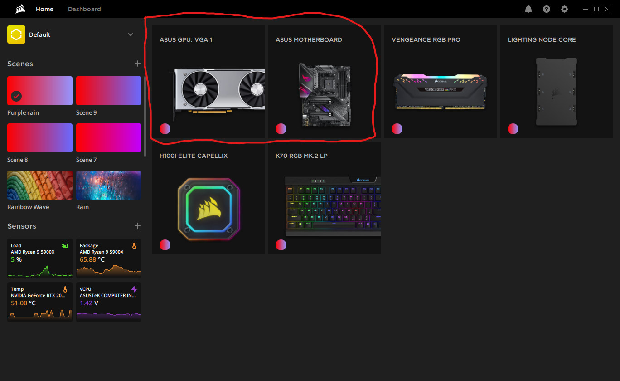Image resolution: width=620 pixels, height=381 pixels.
Task: Click the 65.88 °C package temperature value
Action: tap(92, 259)
